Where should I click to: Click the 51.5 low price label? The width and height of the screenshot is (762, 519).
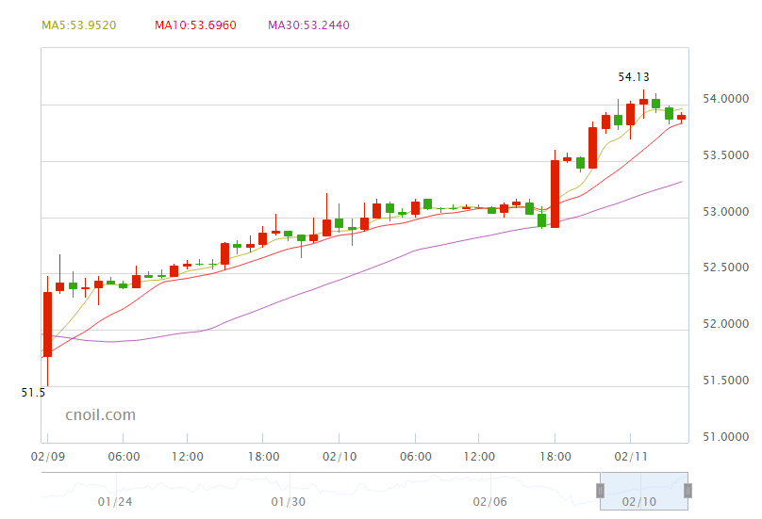point(33,392)
